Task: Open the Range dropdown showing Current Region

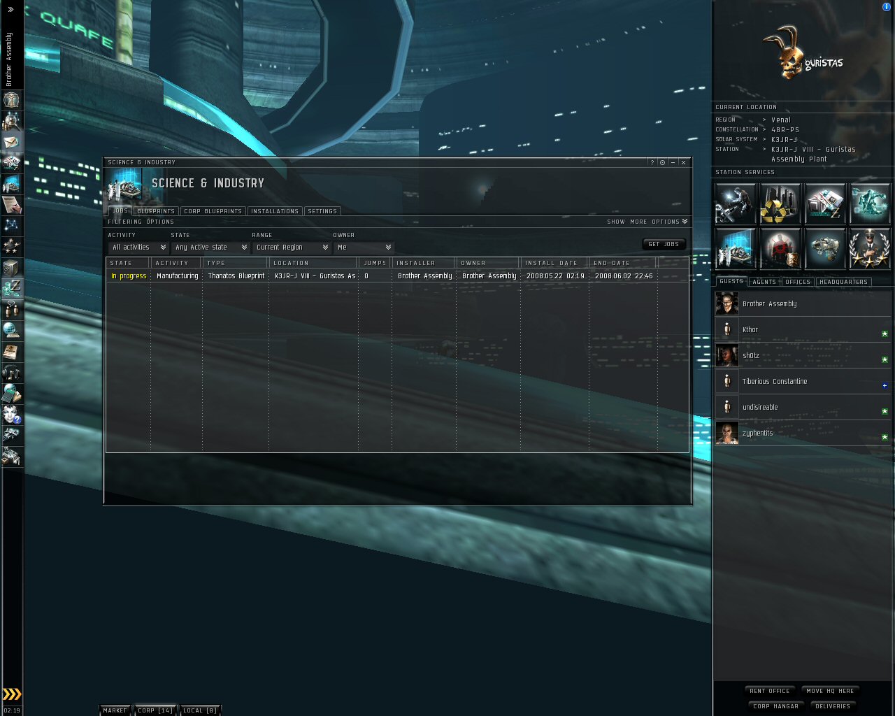Action: coord(291,248)
